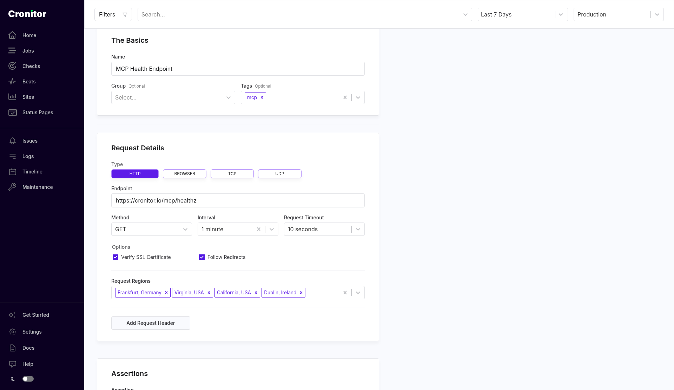674x390 pixels.
Task: Remove the Virginia, USA region
Action: [x=209, y=293]
